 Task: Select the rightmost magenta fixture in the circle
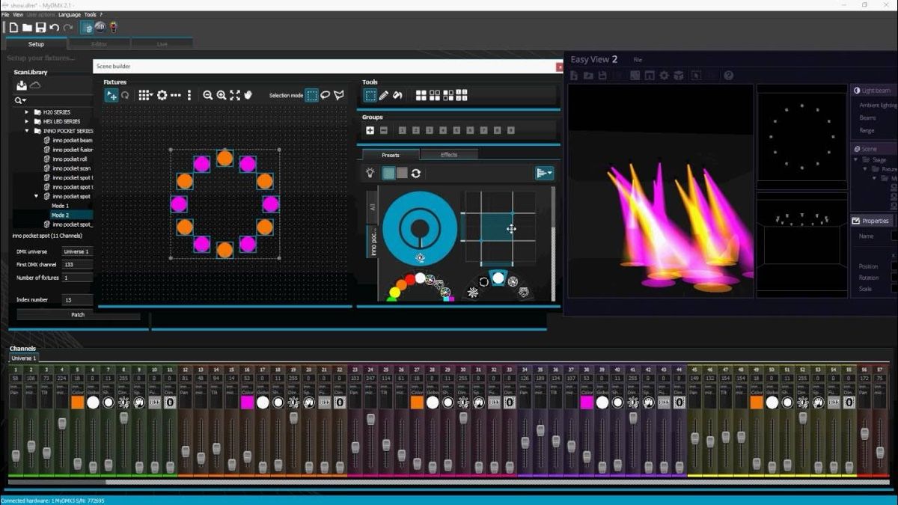271,203
